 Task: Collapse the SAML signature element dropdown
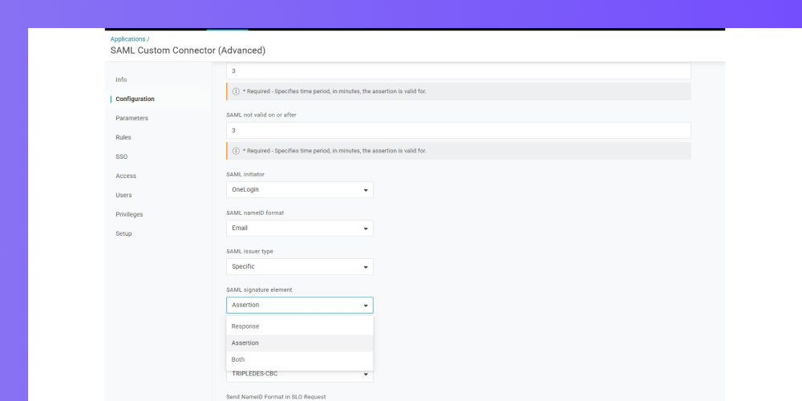click(300, 306)
